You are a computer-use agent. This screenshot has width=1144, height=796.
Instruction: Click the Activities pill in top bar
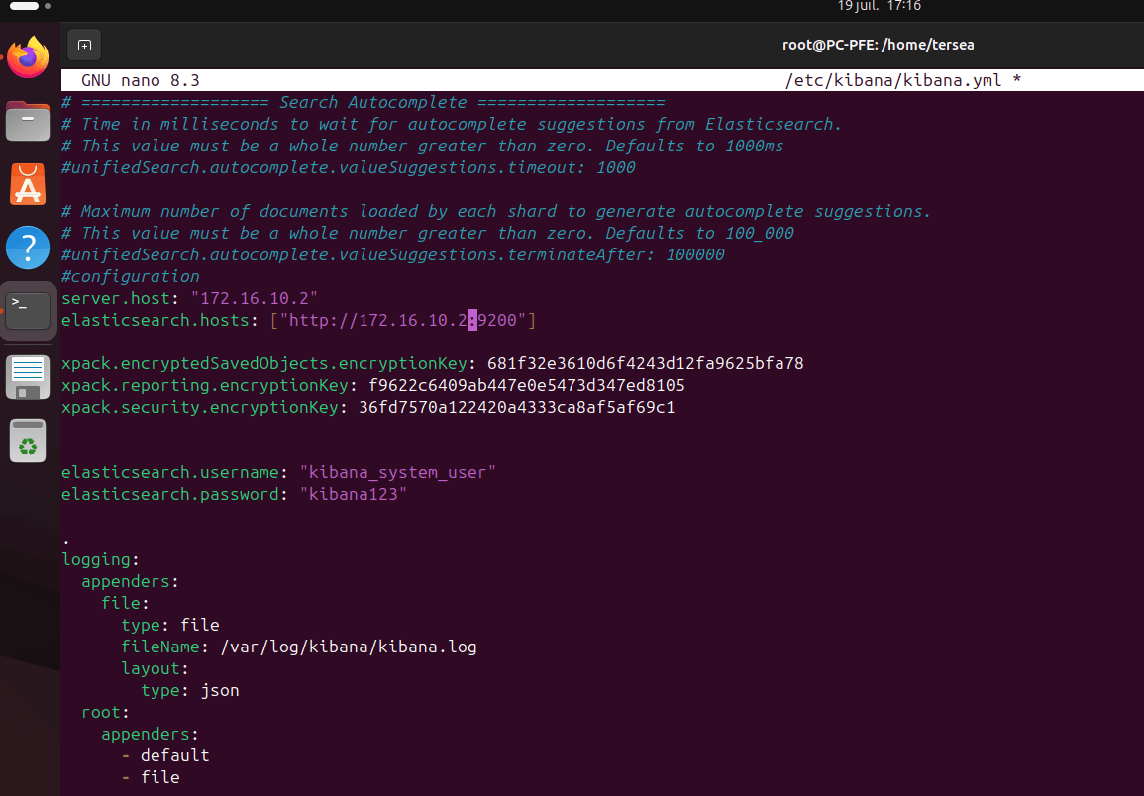coord(24,6)
